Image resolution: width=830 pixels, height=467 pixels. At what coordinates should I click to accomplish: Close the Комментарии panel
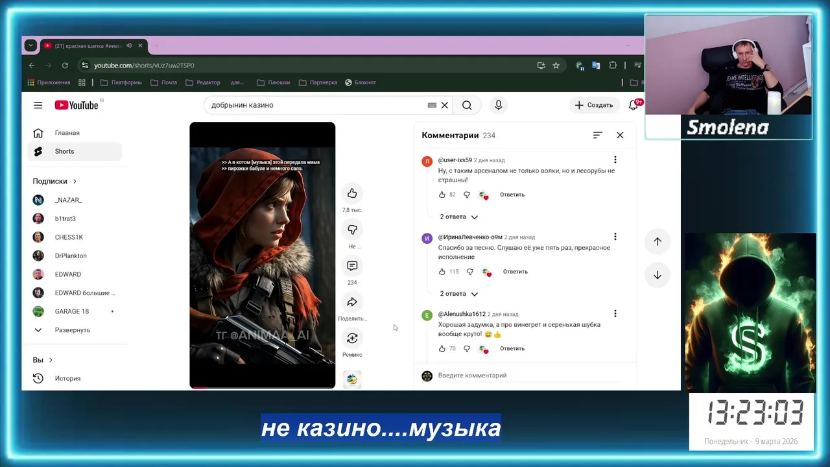coord(620,135)
